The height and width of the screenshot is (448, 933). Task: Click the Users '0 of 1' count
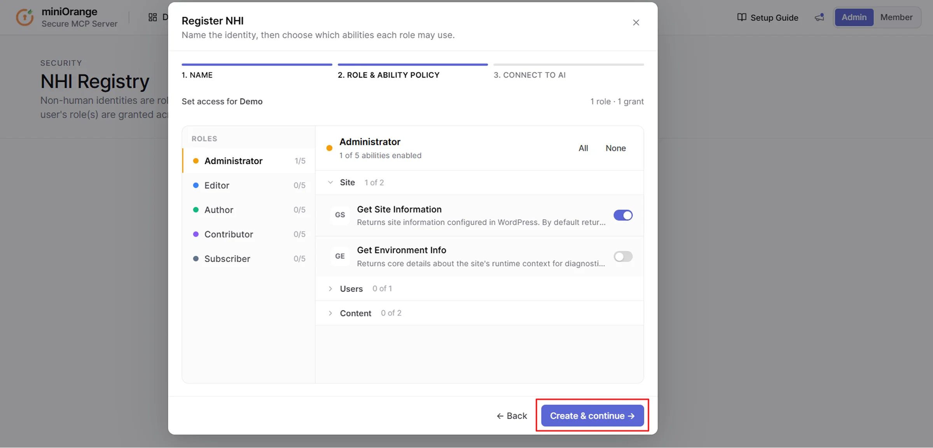382,288
